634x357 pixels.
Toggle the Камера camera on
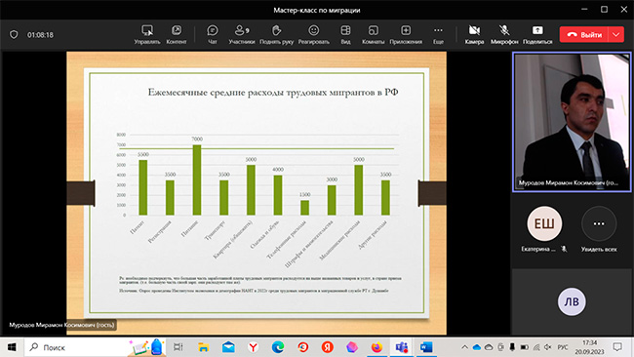point(474,35)
